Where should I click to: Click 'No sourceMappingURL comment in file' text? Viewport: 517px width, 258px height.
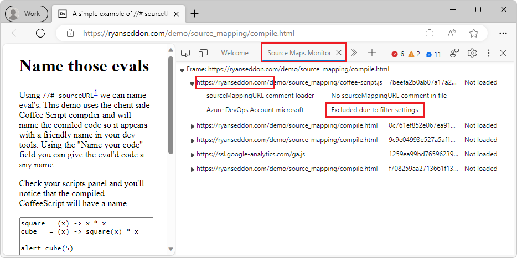pyautogui.click(x=389, y=96)
